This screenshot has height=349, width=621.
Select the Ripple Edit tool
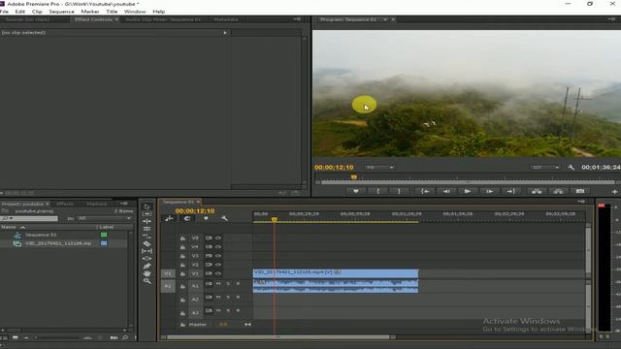[147, 221]
